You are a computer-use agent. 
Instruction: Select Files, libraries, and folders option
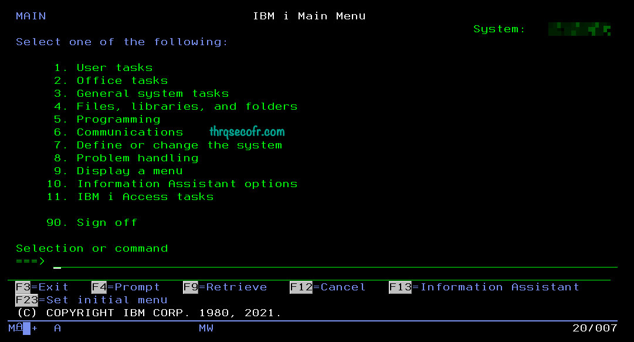click(x=176, y=106)
